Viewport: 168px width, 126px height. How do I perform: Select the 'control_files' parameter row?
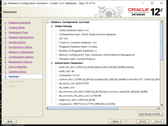tap(110, 80)
